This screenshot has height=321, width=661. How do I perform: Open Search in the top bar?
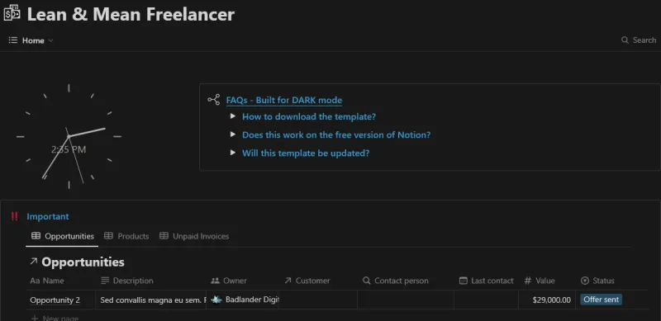pos(638,40)
